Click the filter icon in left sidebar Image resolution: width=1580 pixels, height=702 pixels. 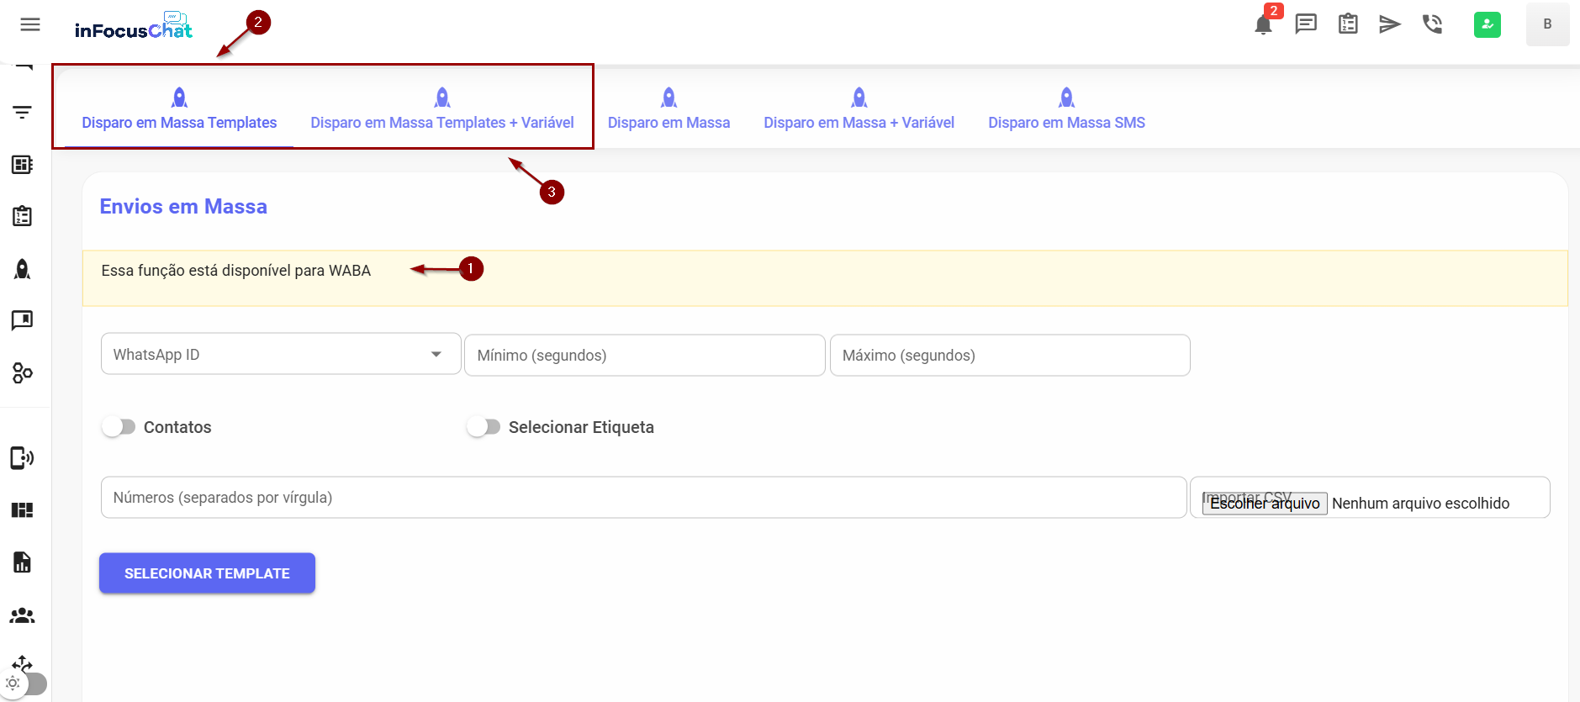point(23,113)
